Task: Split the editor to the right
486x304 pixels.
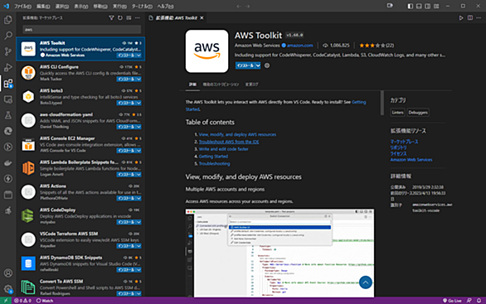Action: click(x=470, y=18)
